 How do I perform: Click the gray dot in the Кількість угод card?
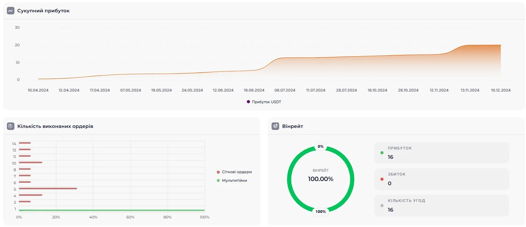(x=382, y=206)
